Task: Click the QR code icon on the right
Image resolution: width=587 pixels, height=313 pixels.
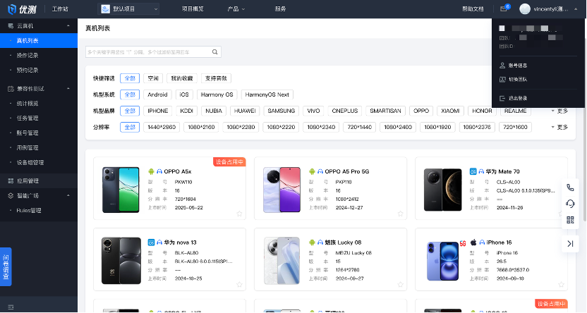Action: click(x=570, y=220)
